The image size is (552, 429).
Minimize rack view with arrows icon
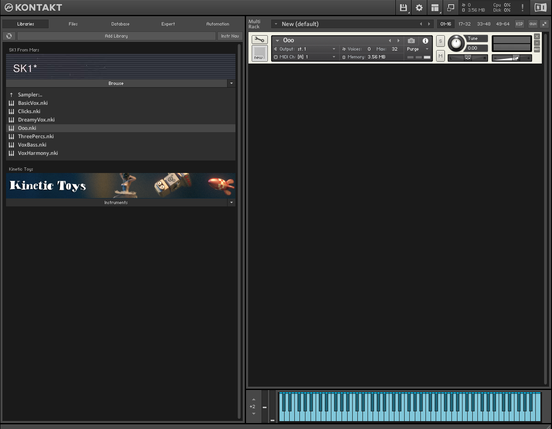(544, 24)
